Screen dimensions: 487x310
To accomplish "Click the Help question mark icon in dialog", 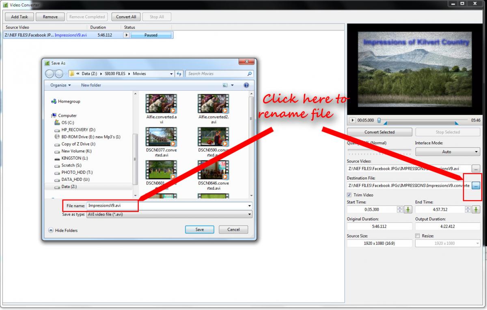I will click(x=246, y=85).
